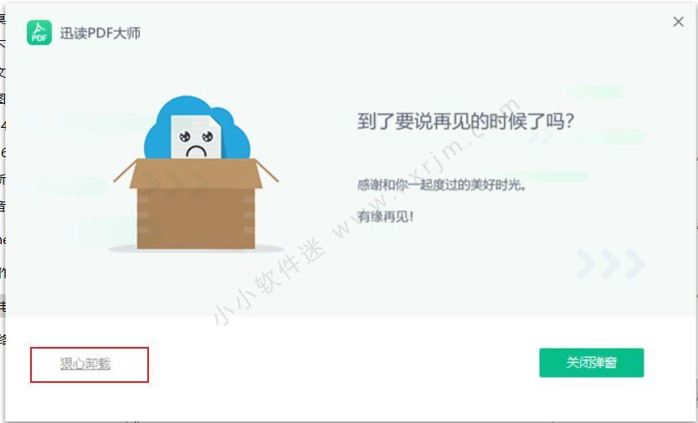Click the sad-face document icon
The height and width of the screenshot is (423, 698).
pyautogui.click(x=197, y=137)
